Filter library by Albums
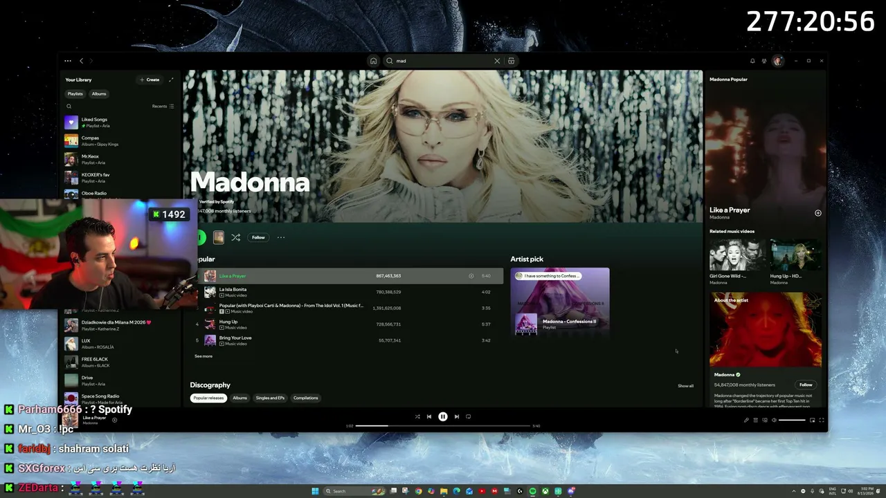This screenshot has height=498, width=886. [99, 94]
